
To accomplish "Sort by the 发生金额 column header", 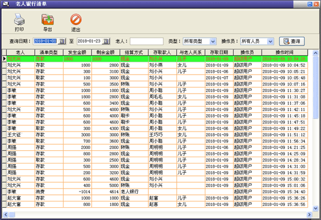I will coord(77,52).
